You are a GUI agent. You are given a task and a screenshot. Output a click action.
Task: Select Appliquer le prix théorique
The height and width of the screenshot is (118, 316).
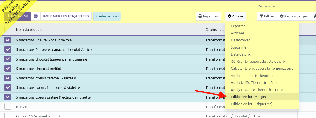tap(262, 76)
